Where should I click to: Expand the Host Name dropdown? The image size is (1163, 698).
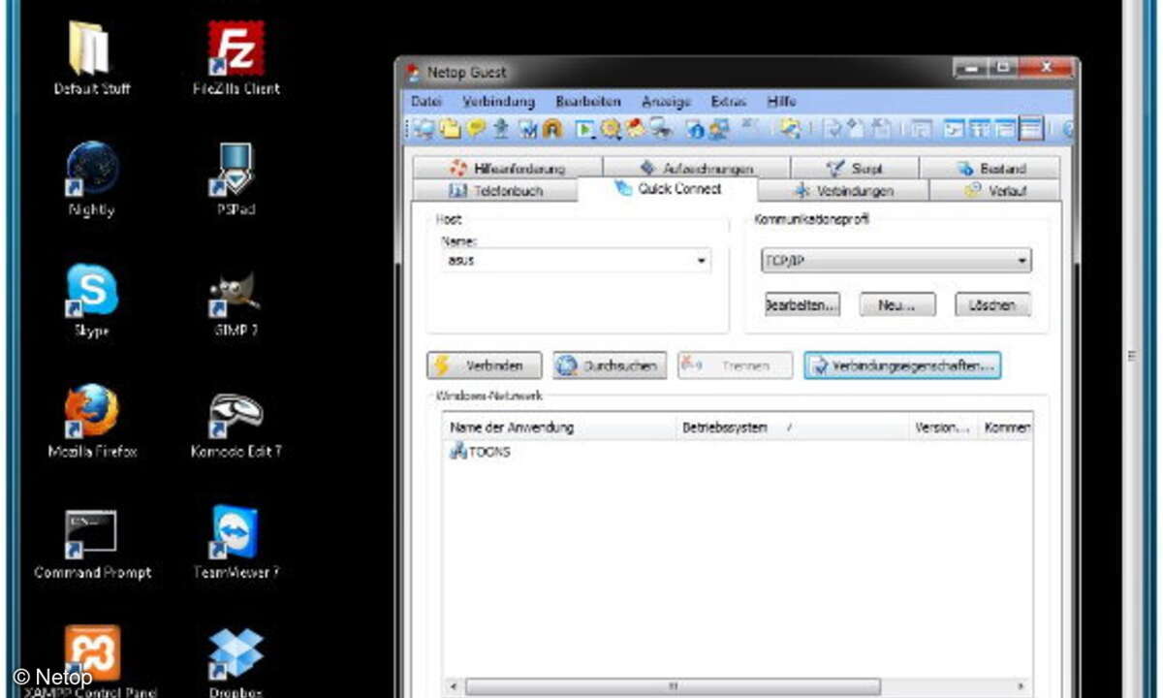701,261
